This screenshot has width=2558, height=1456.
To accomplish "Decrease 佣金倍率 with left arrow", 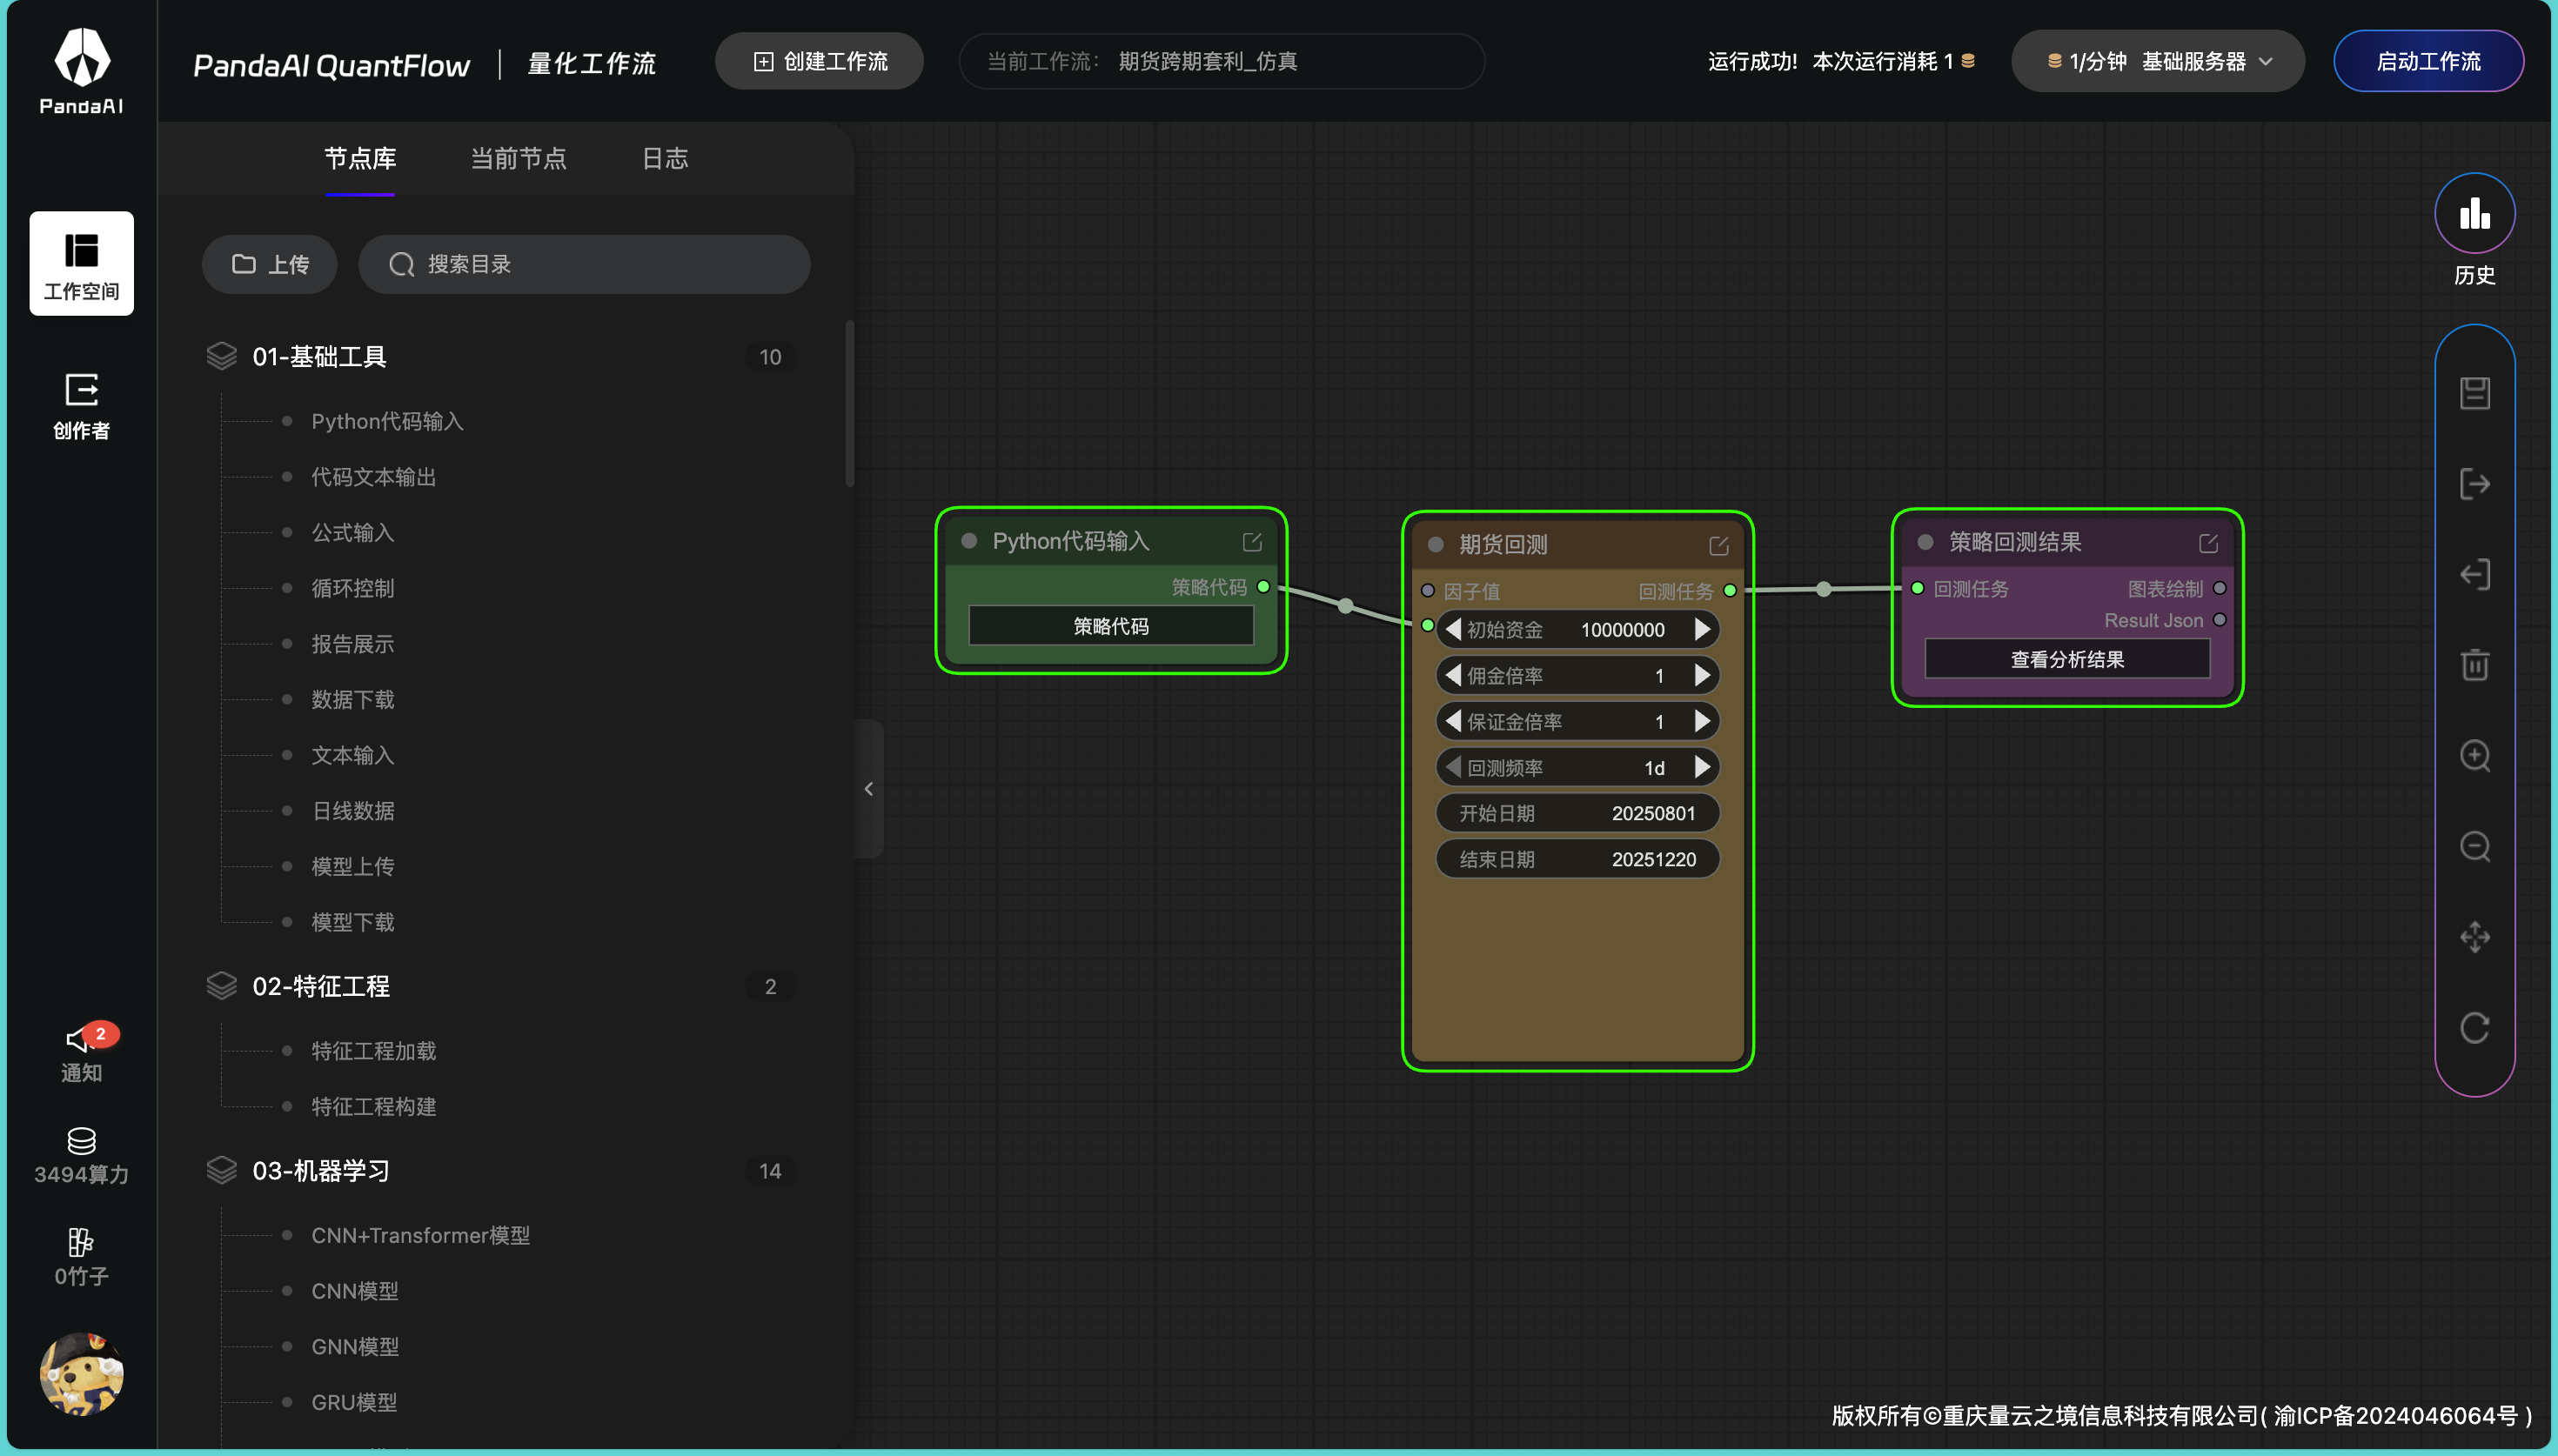I will (1453, 675).
